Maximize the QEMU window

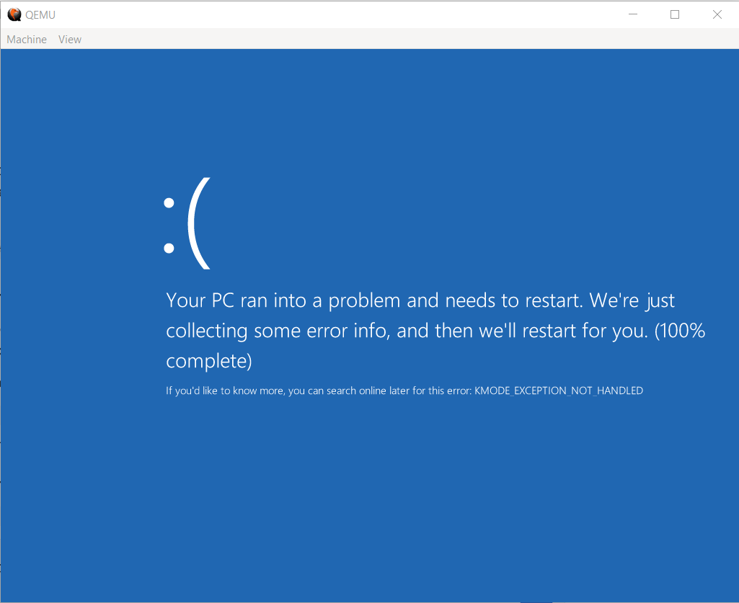click(675, 14)
